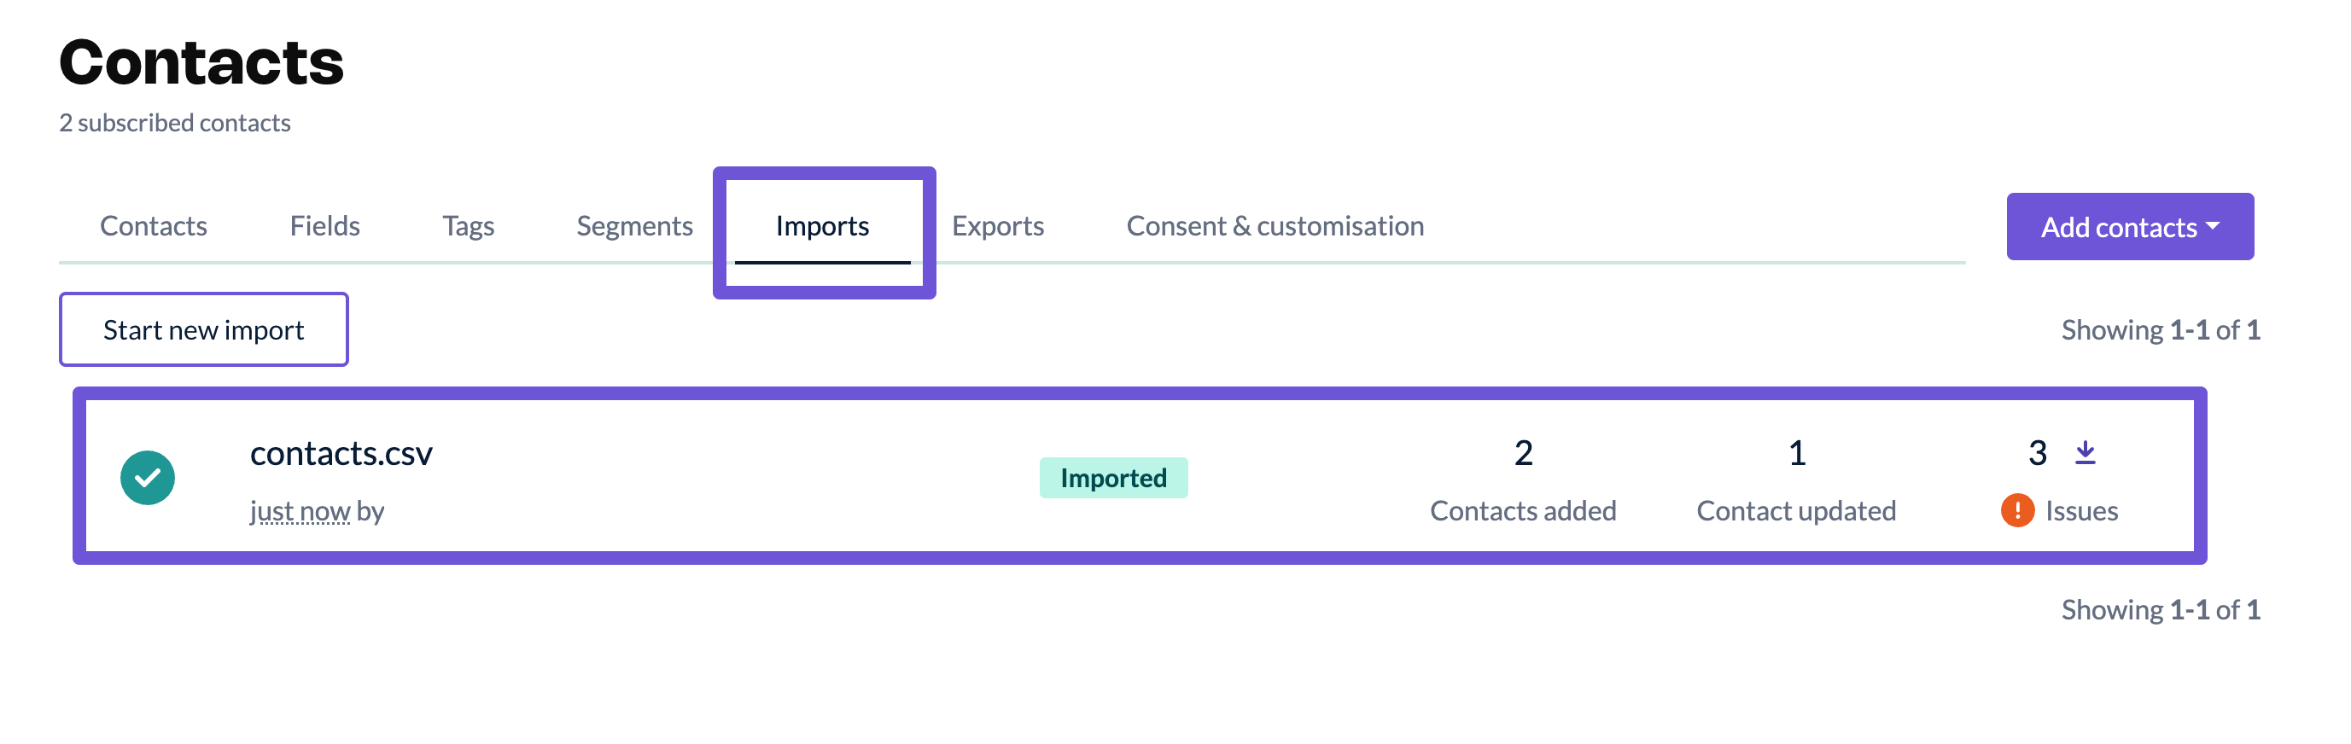Click the '1 Contact updated' count
Viewport: 2351px width, 744px height.
(x=1796, y=453)
